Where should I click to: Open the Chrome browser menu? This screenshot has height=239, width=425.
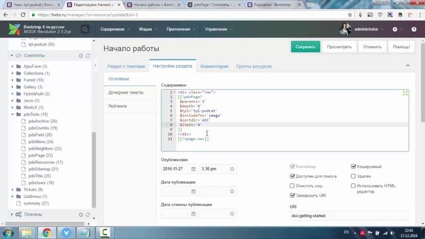[420, 15]
